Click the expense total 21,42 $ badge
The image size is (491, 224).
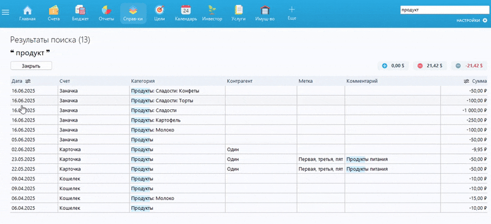point(431,66)
